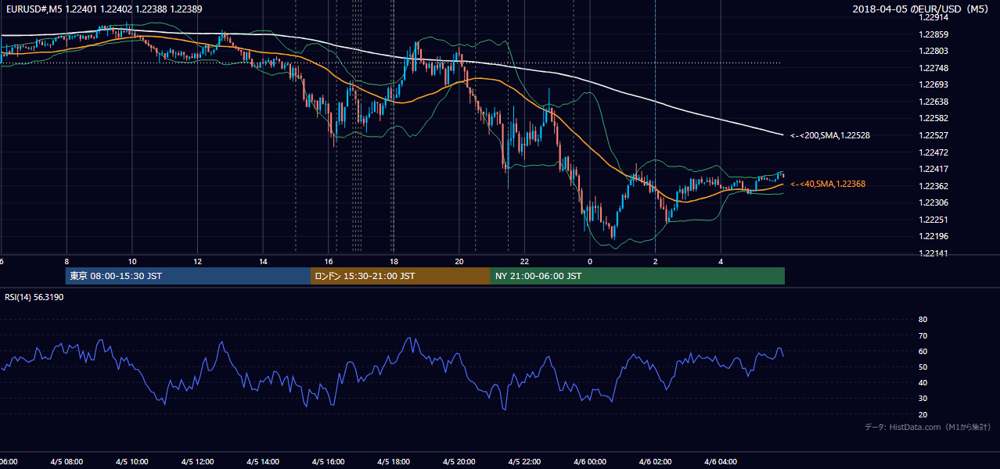Click price scale value 1.22306
Image resolution: width=1000 pixels, height=469 pixels.
[x=933, y=202]
